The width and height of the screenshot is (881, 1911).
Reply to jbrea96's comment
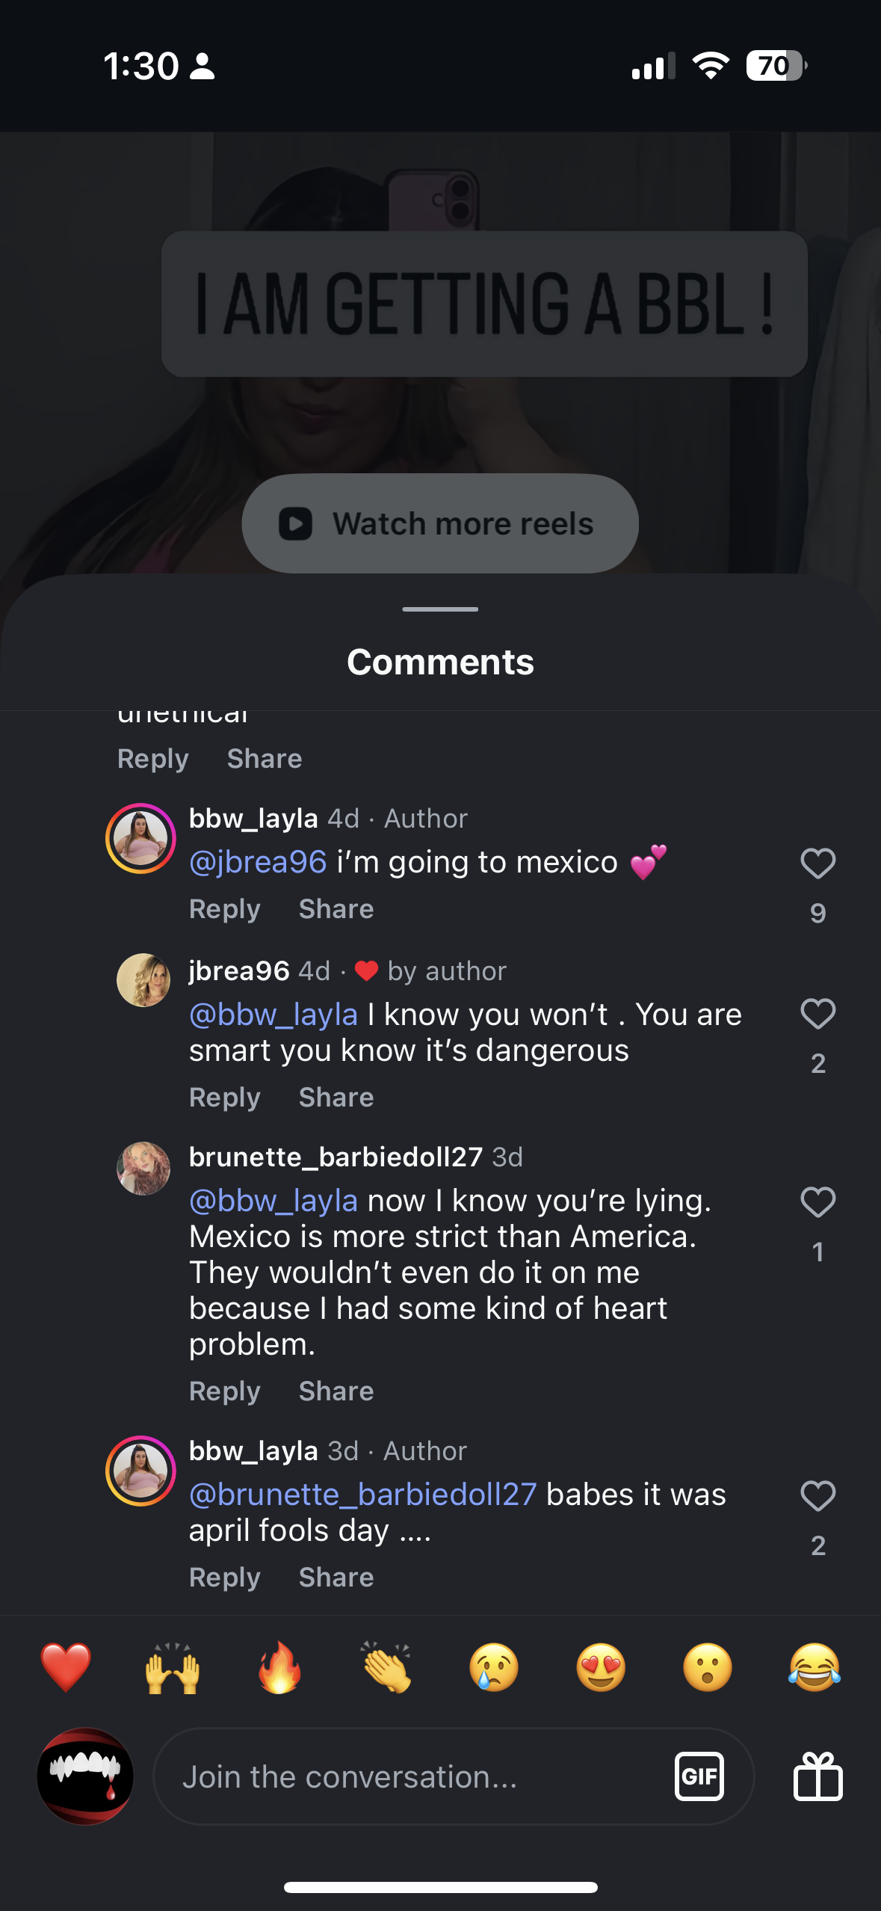point(224,1098)
